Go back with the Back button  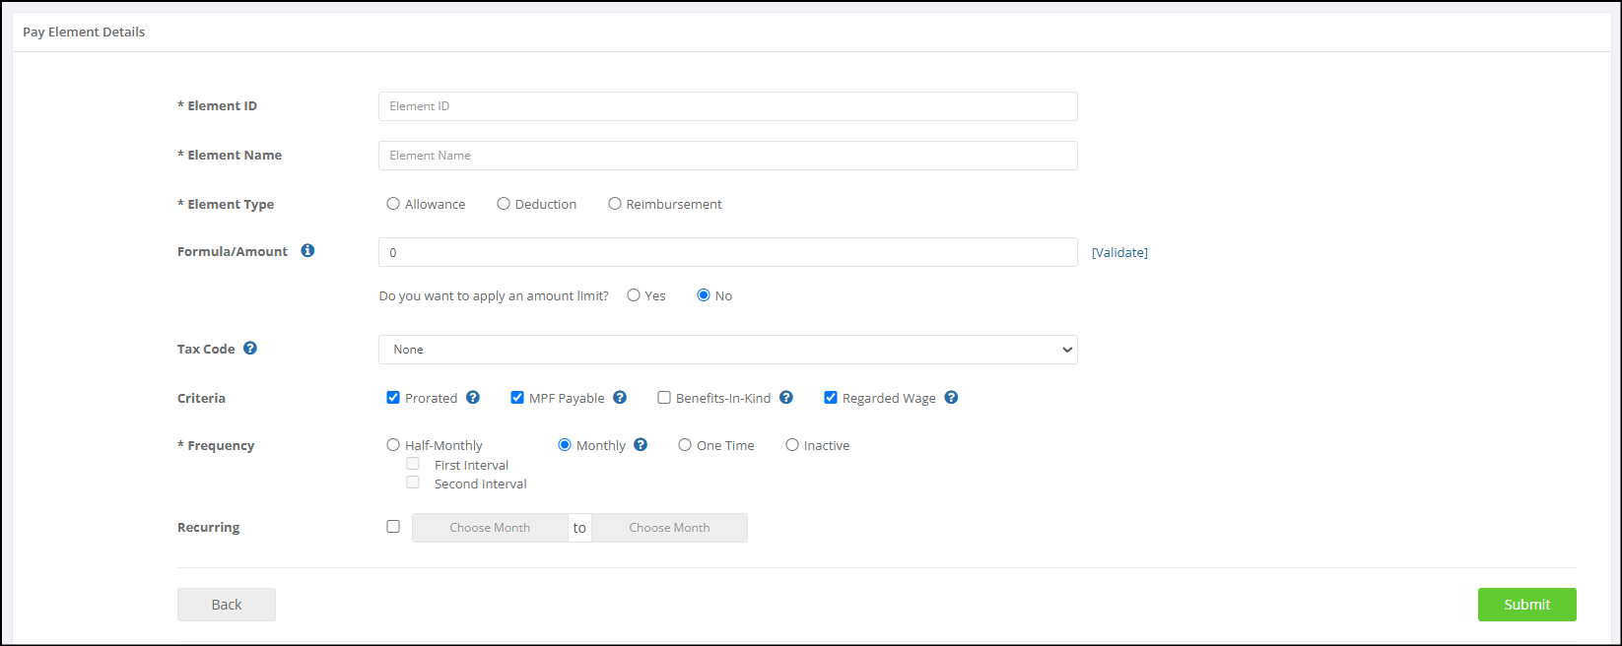227,605
